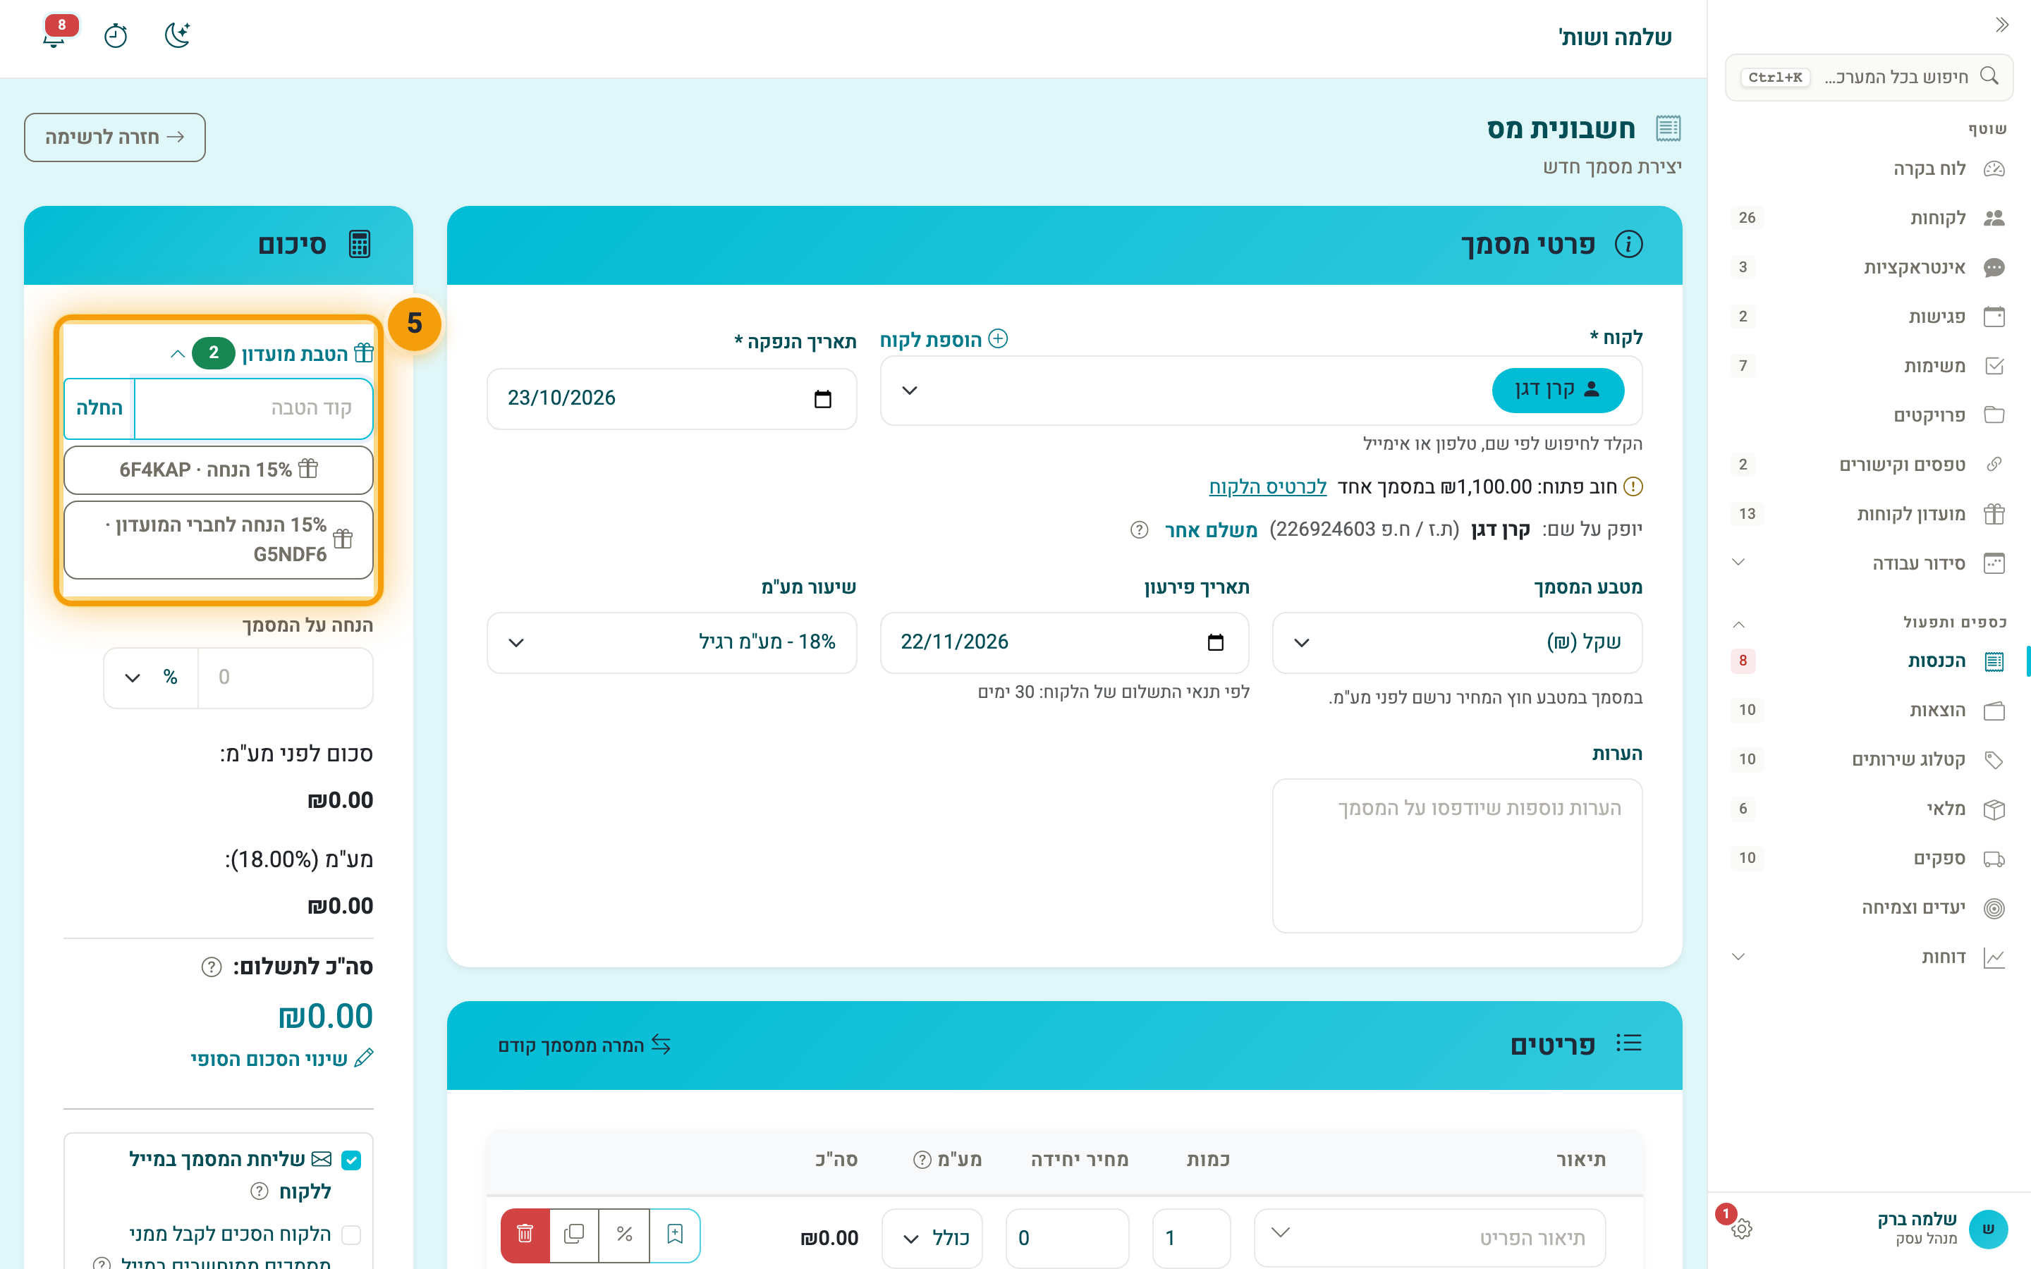This screenshot has height=1269, width=2031.
Task: Open לקוחות in sidebar
Action: tap(1868, 219)
